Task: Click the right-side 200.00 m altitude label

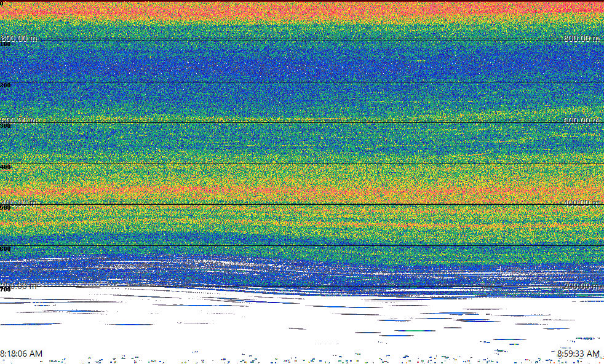Action: [x=582, y=286]
